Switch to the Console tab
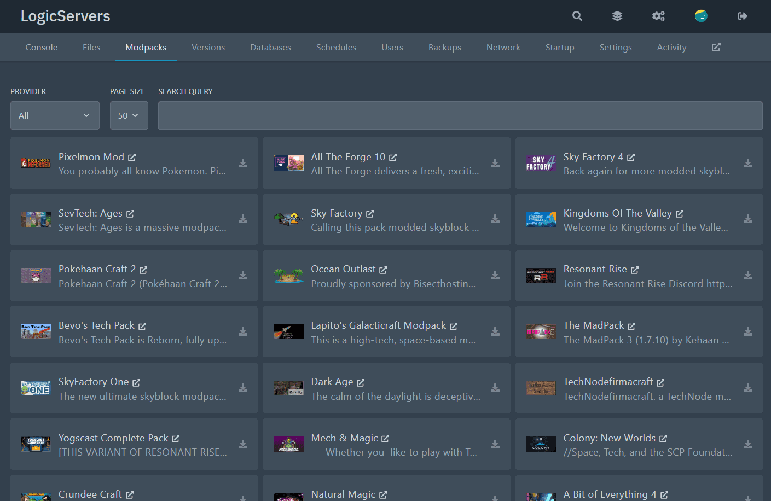Viewport: 771px width, 501px height. [42, 47]
